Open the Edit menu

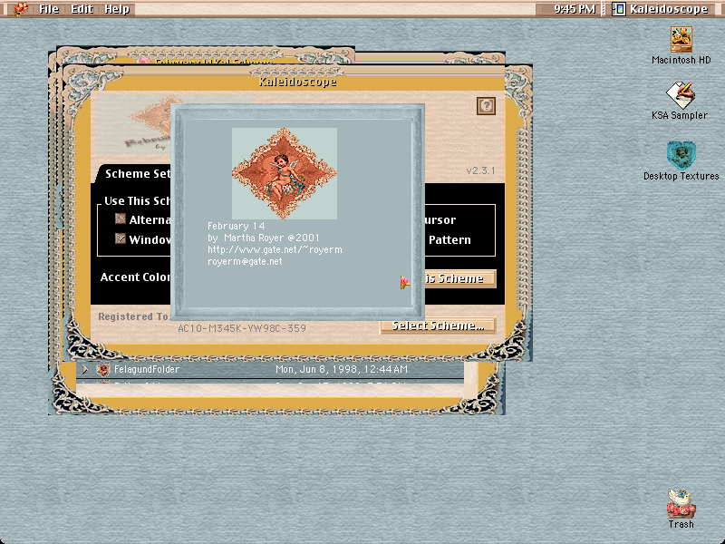coord(82,9)
